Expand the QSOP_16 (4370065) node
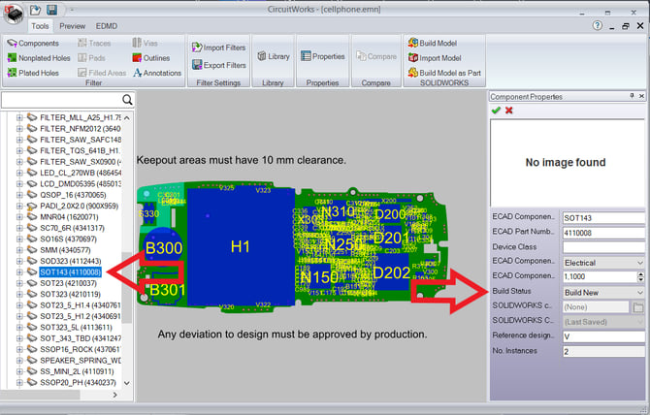This screenshot has width=650, height=415. tap(19, 195)
